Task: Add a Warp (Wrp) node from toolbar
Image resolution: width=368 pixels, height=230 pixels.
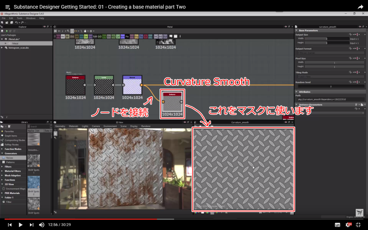Action: click(150, 37)
